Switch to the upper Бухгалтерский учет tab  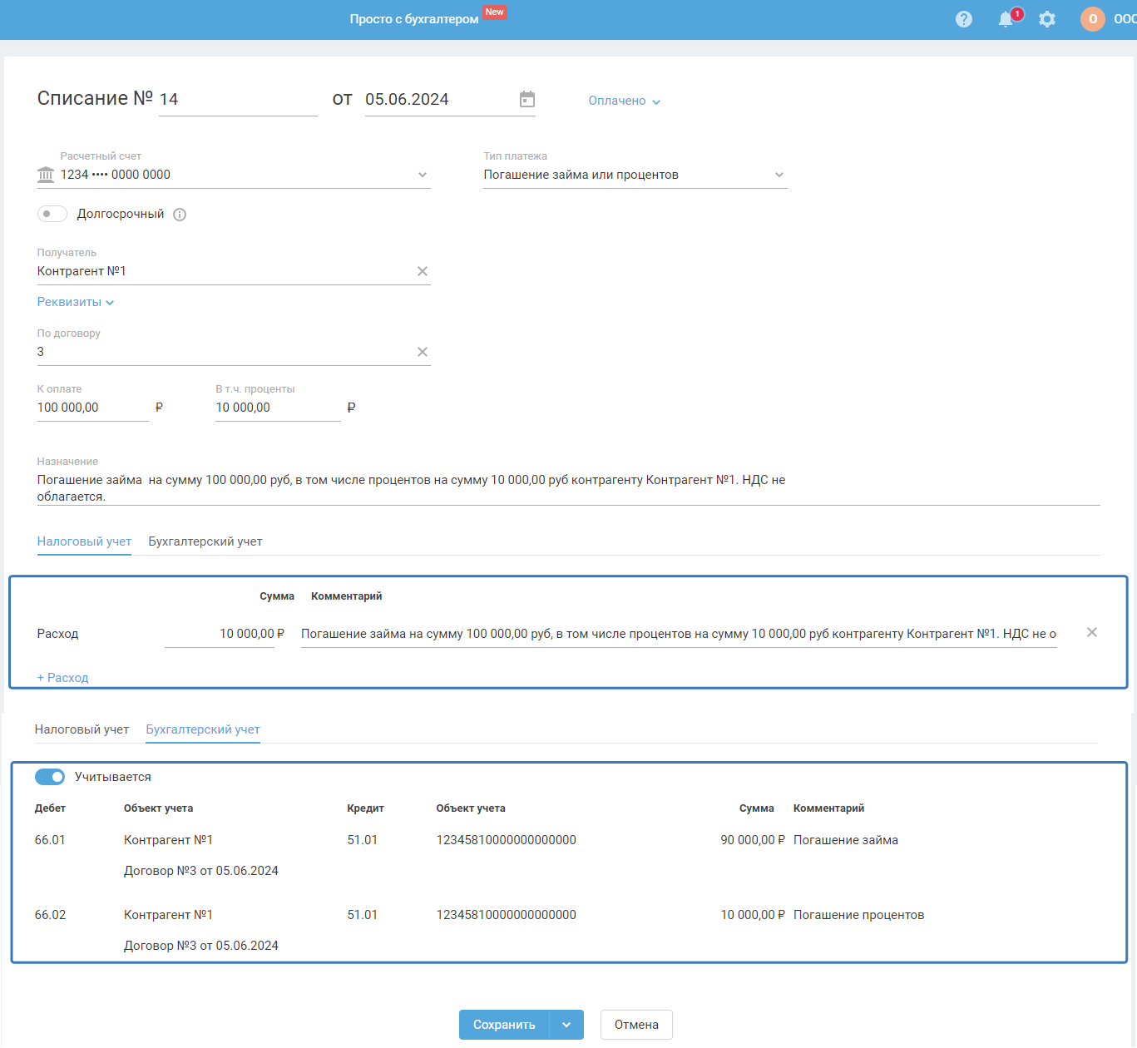pos(205,541)
